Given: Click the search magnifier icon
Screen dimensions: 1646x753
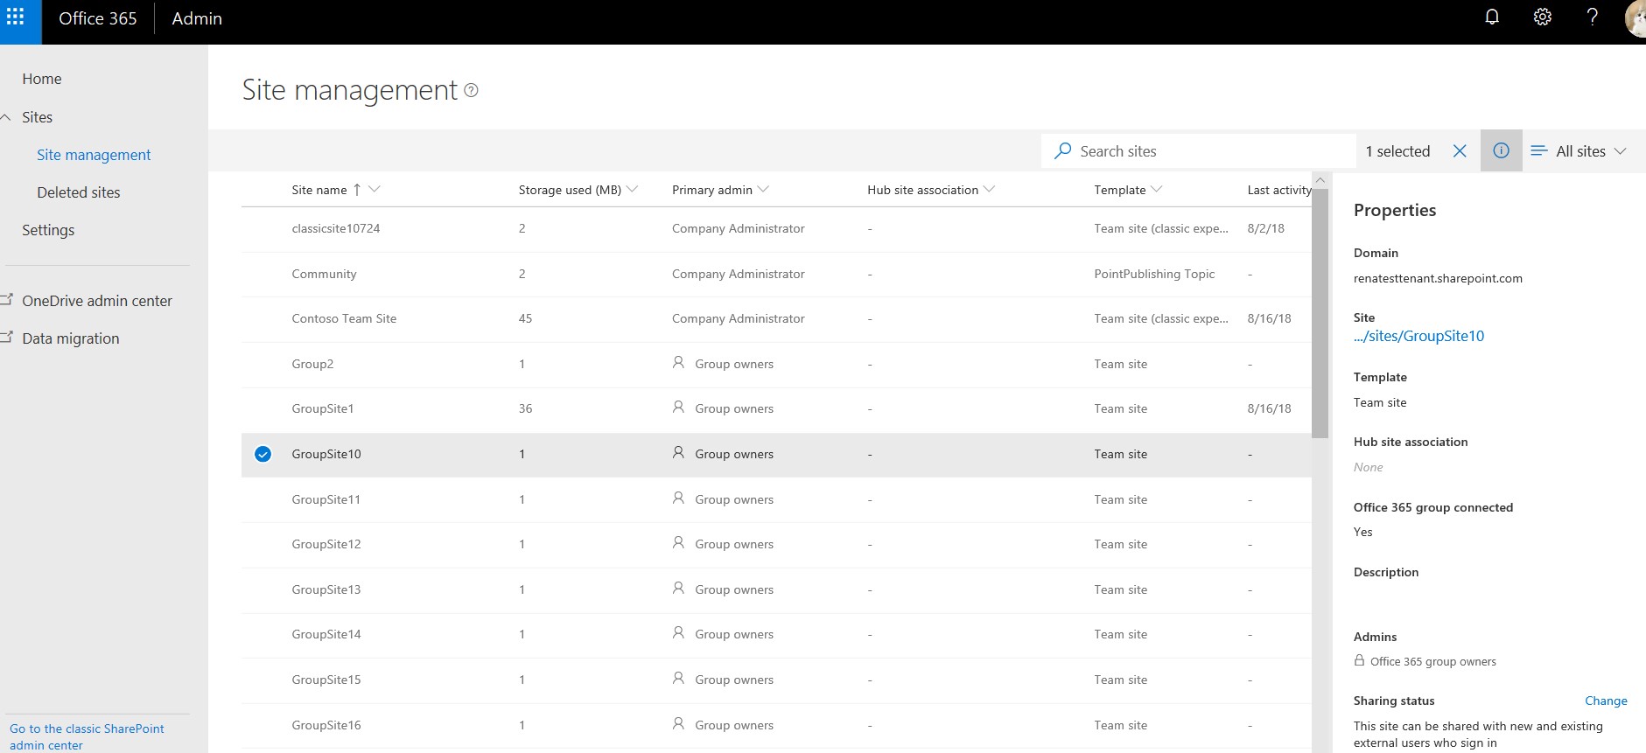Looking at the screenshot, I should pyautogui.click(x=1063, y=151).
